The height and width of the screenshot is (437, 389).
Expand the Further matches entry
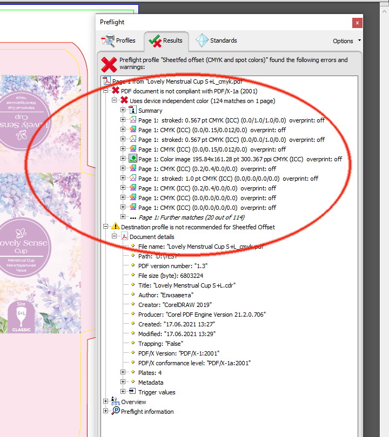pyautogui.click(x=123, y=216)
